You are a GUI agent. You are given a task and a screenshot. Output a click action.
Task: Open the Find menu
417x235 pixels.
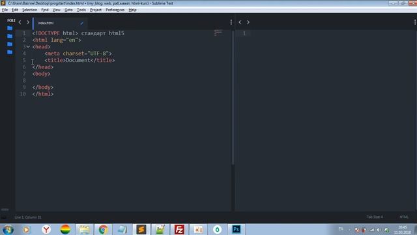pyautogui.click(x=45, y=10)
